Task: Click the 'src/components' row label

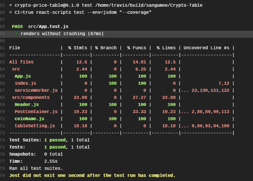Action: [x=31, y=97]
